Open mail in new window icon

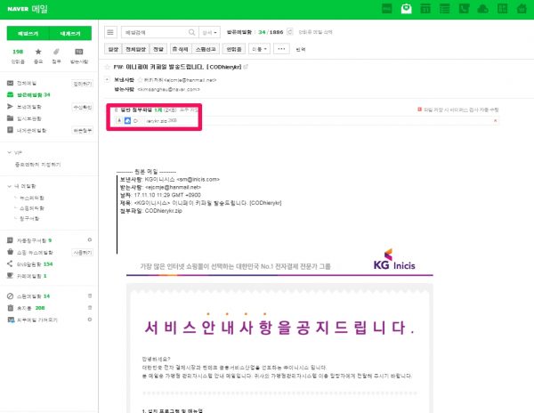pyautogui.click(x=246, y=67)
